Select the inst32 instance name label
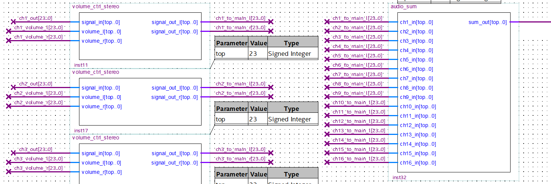This screenshot has width=551, height=184. point(399,178)
